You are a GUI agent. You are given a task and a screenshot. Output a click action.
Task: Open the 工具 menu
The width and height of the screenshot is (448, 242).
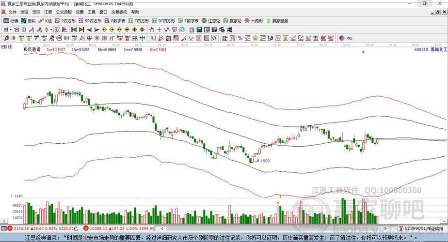92,12
